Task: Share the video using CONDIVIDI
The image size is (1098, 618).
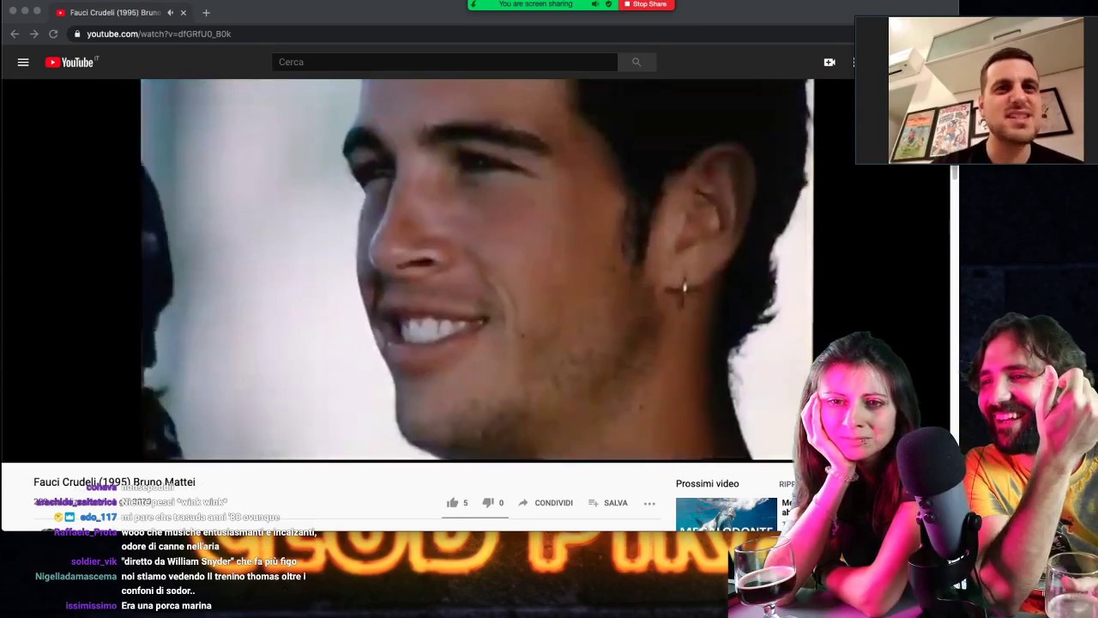Action: (546, 503)
